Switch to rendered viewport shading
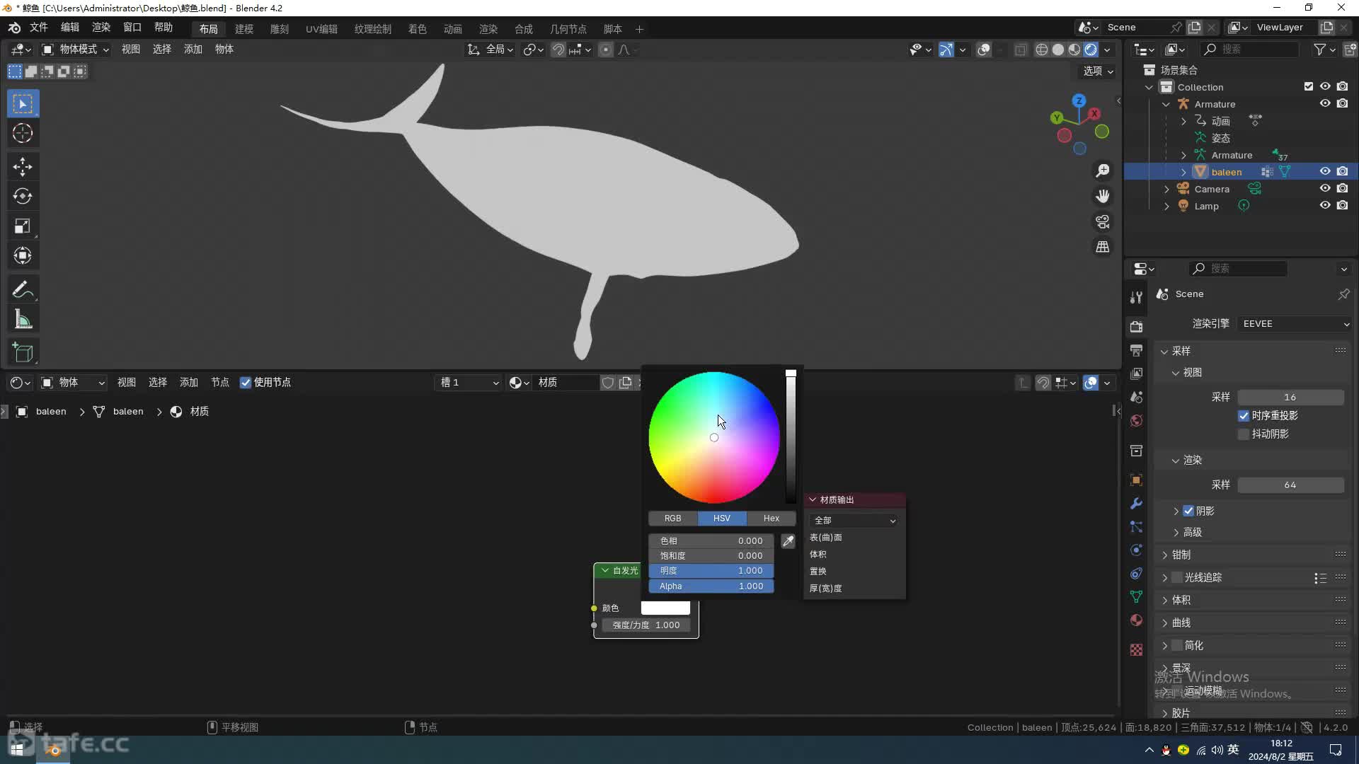Viewport: 1359px width, 764px height. pos(1091,50)
